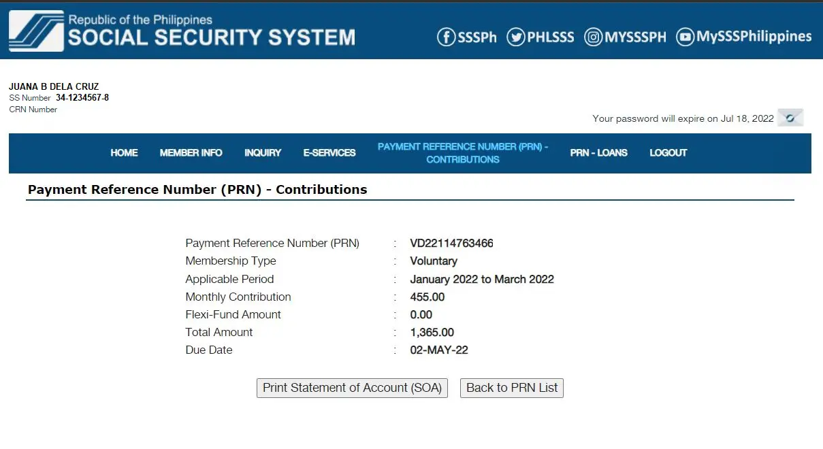Screen dimensions: 823x449
Task: Click Print Statement of Account (SOA) button
Action: point(351,388)
